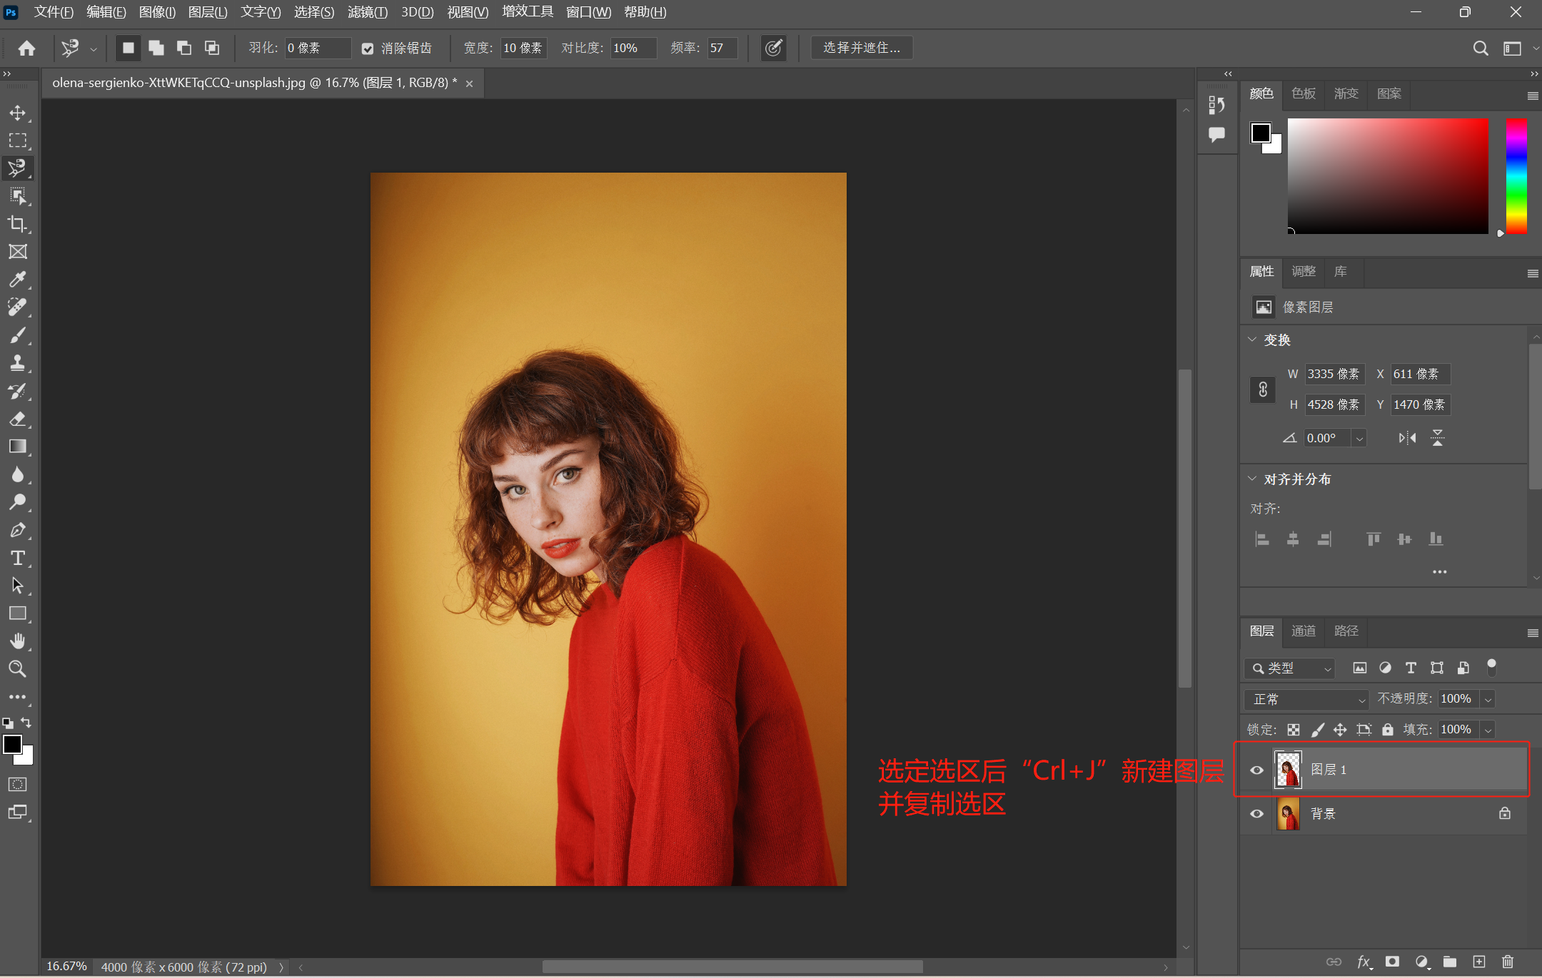This screenshot has width=1542, height=978.
Task: Open the opacity 不透明度 dropdown arrow
Action: (1488, 699)
